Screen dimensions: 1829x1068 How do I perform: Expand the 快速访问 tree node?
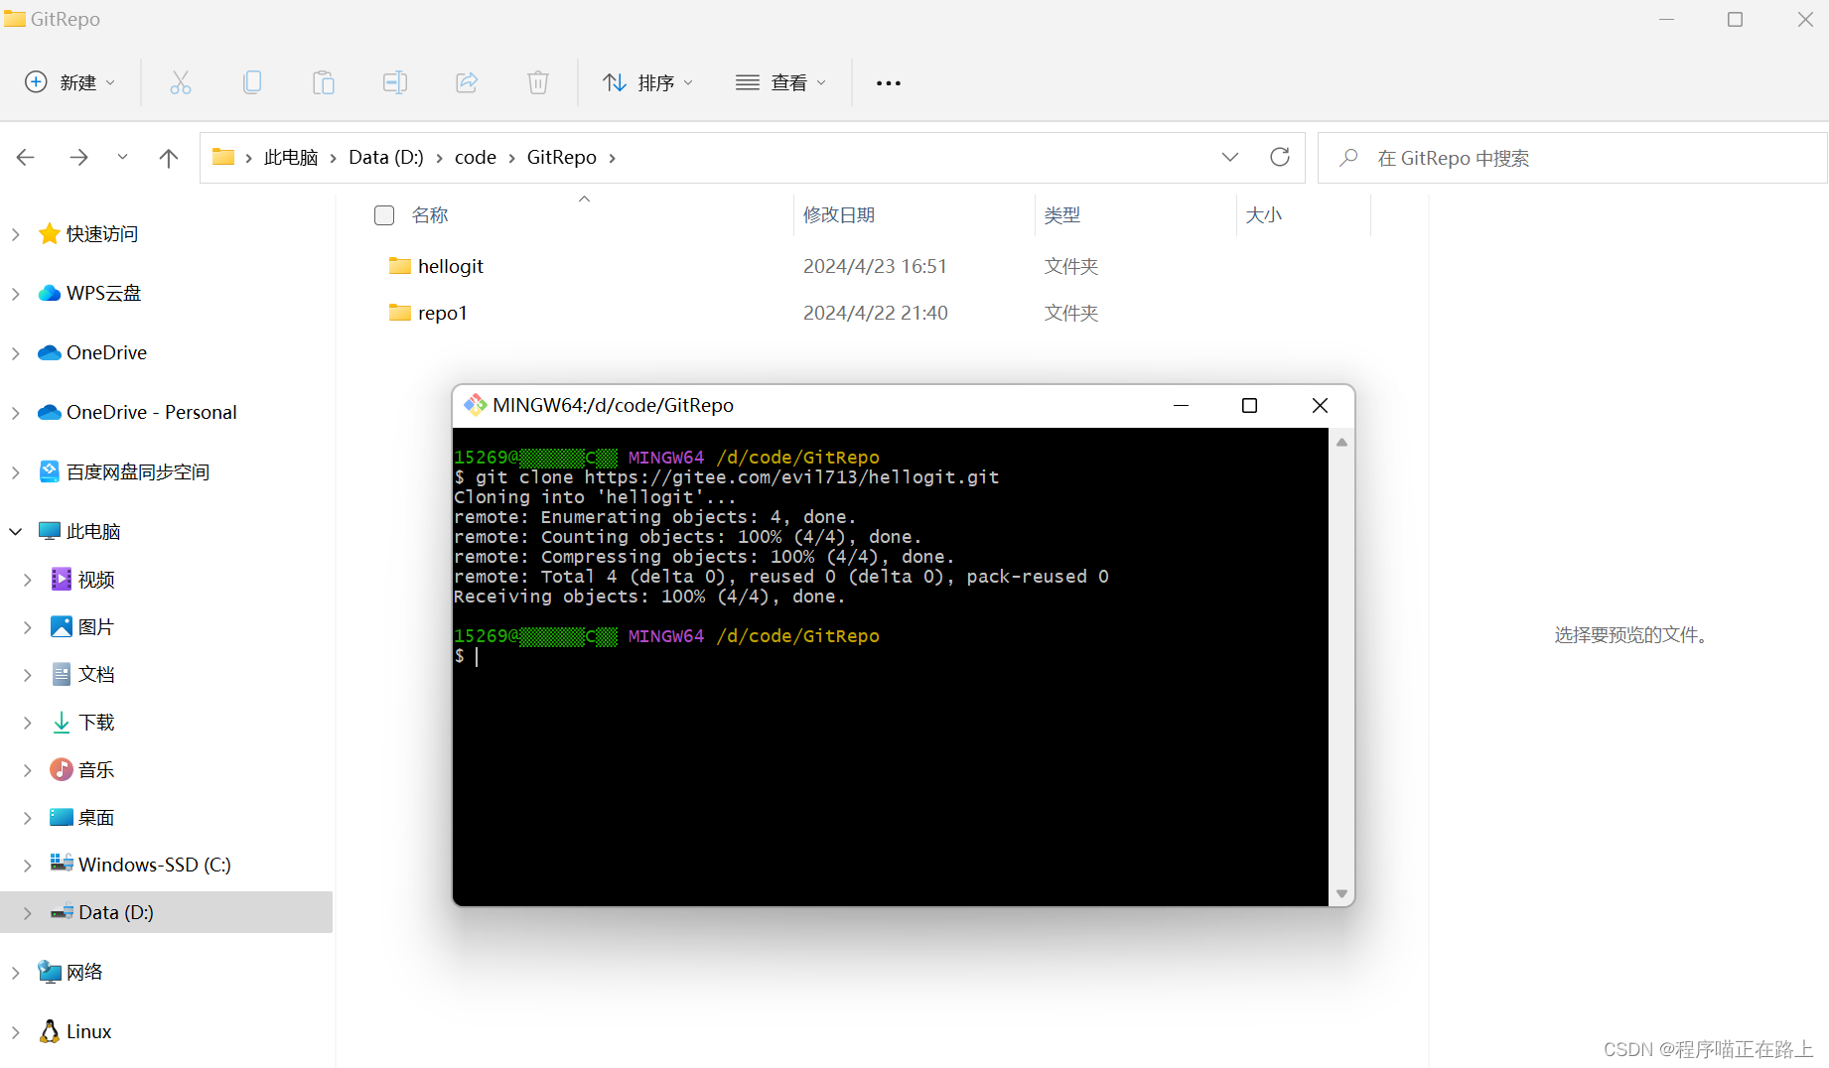click(16, 234)
